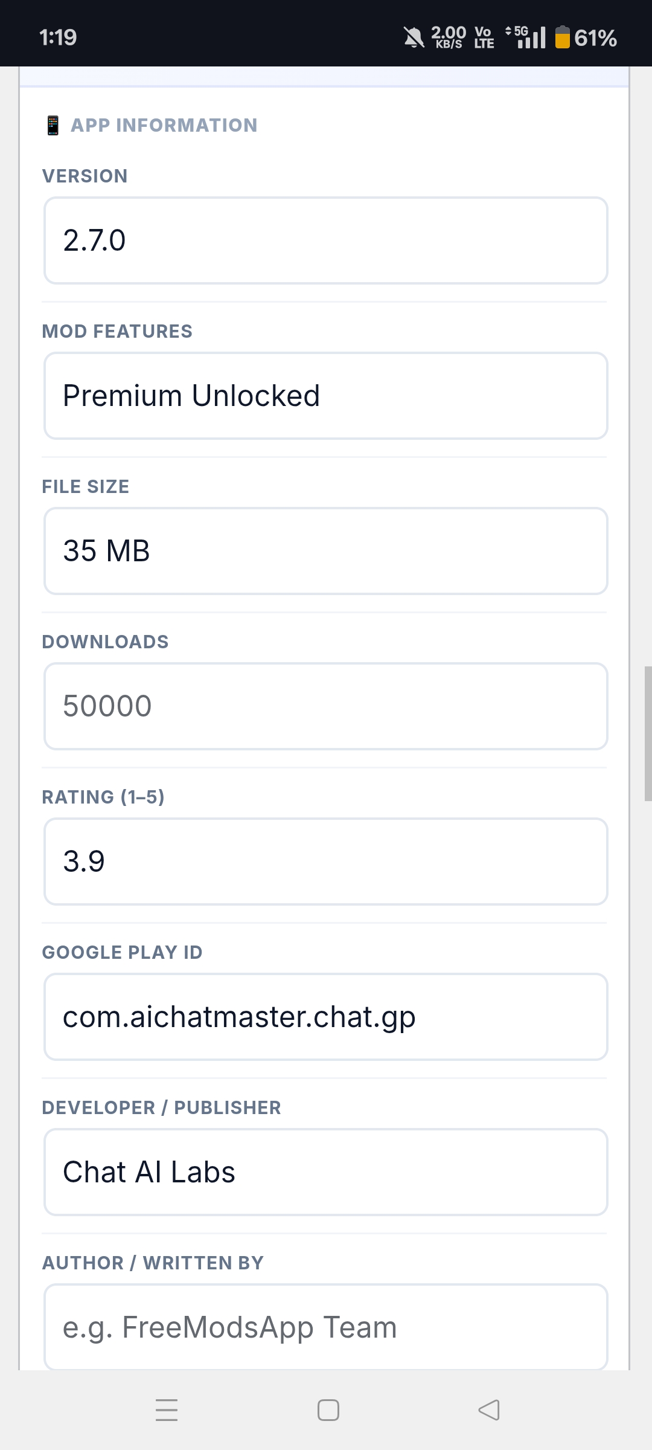Edit the Developer field Chat AI Labs

[326, 1172]
